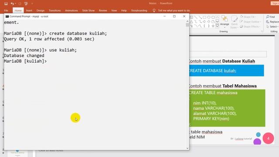Switch to the Insert tab

click(x=29, y=10)
